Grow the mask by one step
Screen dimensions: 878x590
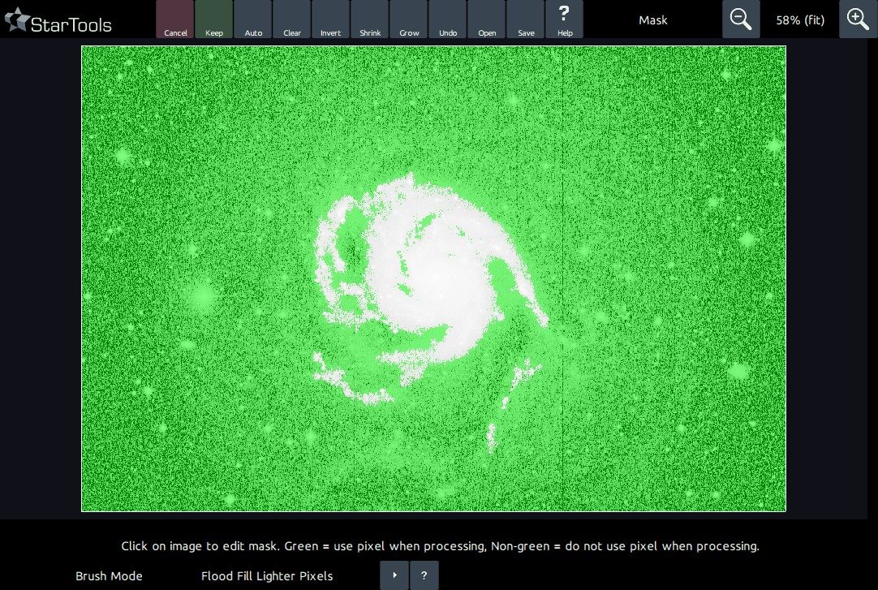coord(409,19)
